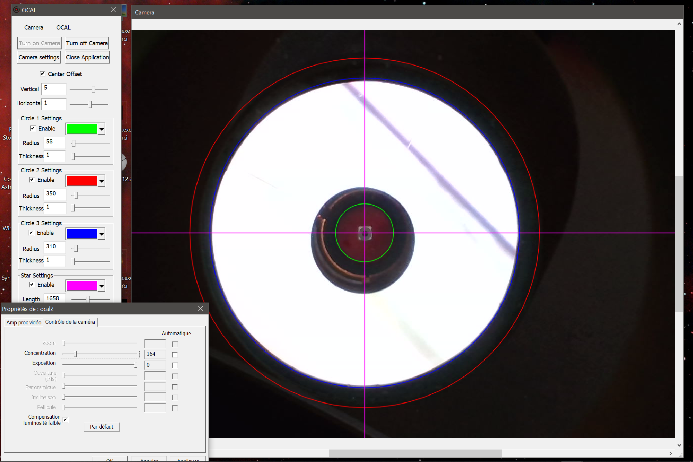Open Star Settings magenta color dropdown

click(102, 286)
